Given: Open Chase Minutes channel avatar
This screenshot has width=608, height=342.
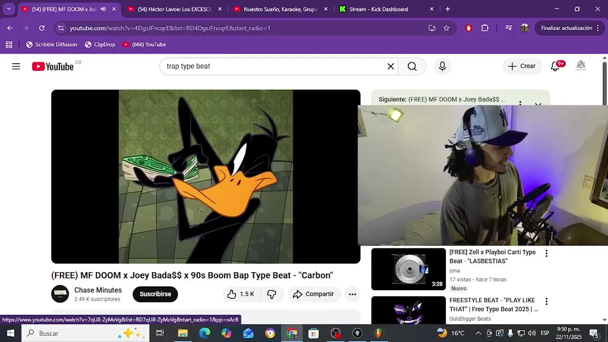Looking at the screenshot, I should [x=60, y=294].
